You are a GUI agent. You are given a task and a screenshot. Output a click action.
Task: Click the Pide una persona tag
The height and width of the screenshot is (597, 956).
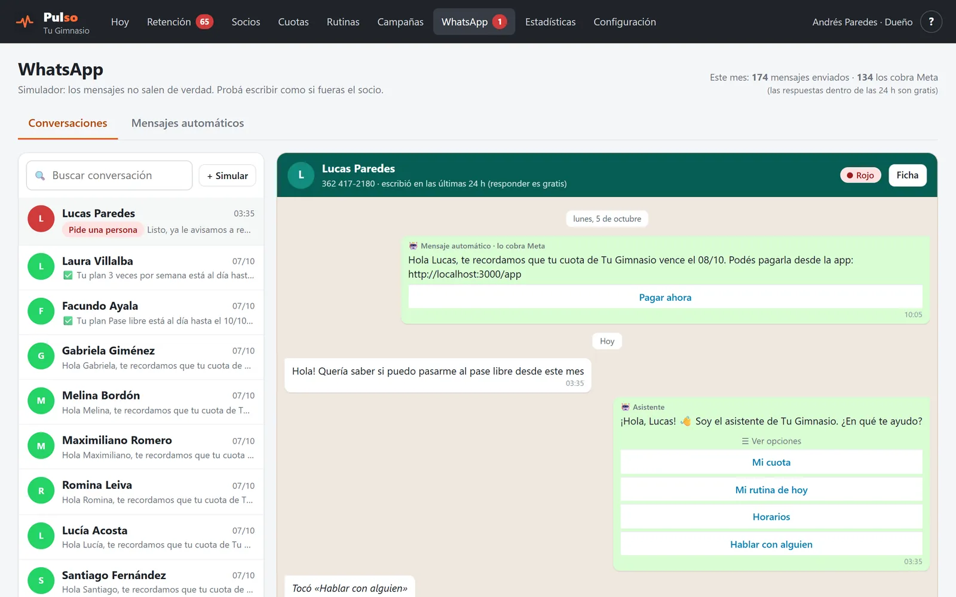pos(103,230)
